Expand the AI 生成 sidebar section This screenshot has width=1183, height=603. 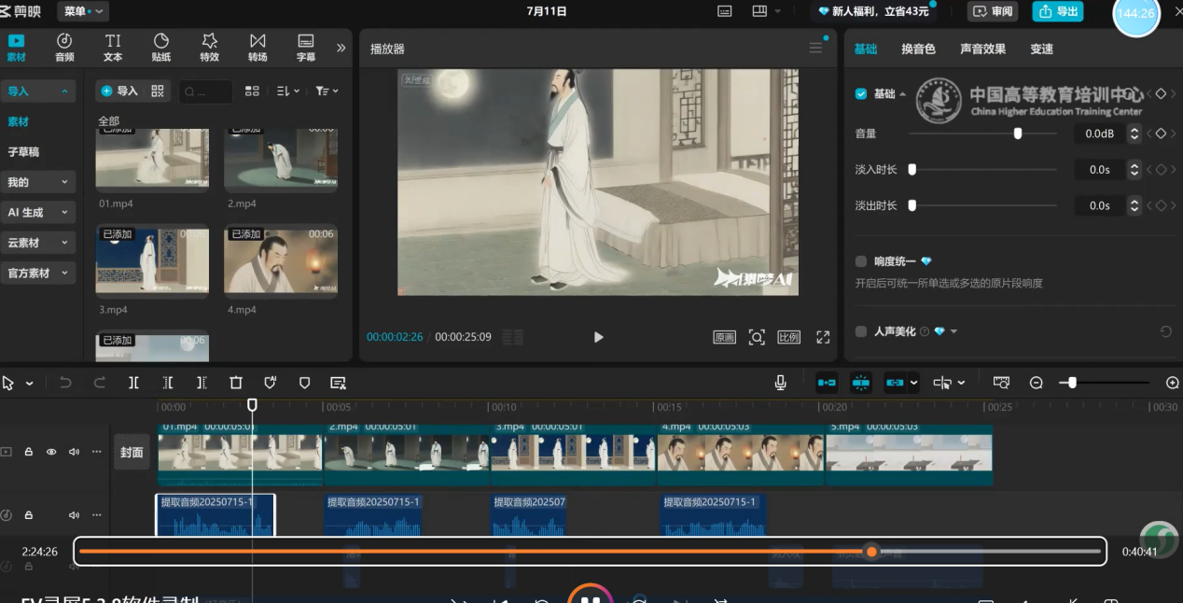pyautogui.click(x=37, y=212)
